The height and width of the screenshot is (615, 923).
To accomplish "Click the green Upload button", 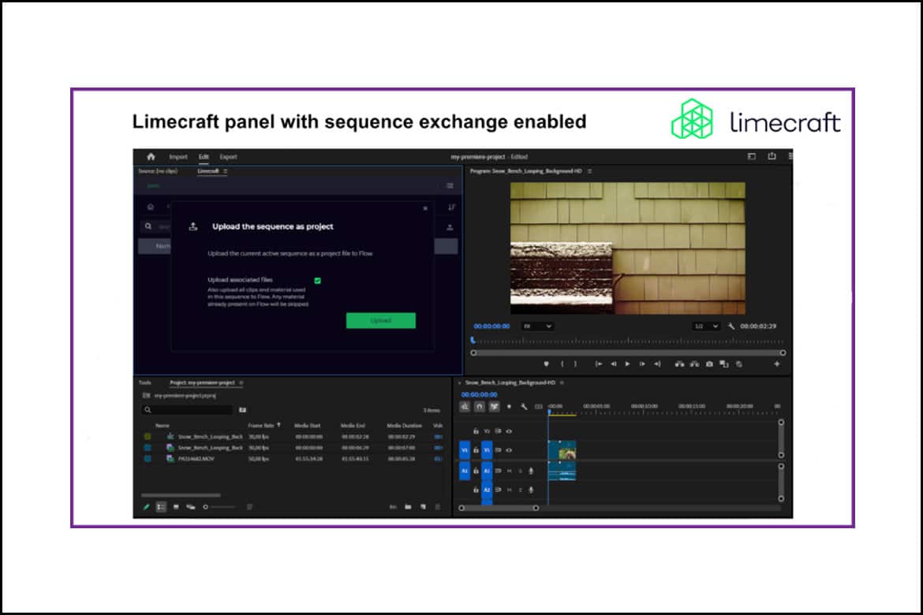I will coord(380,321).
